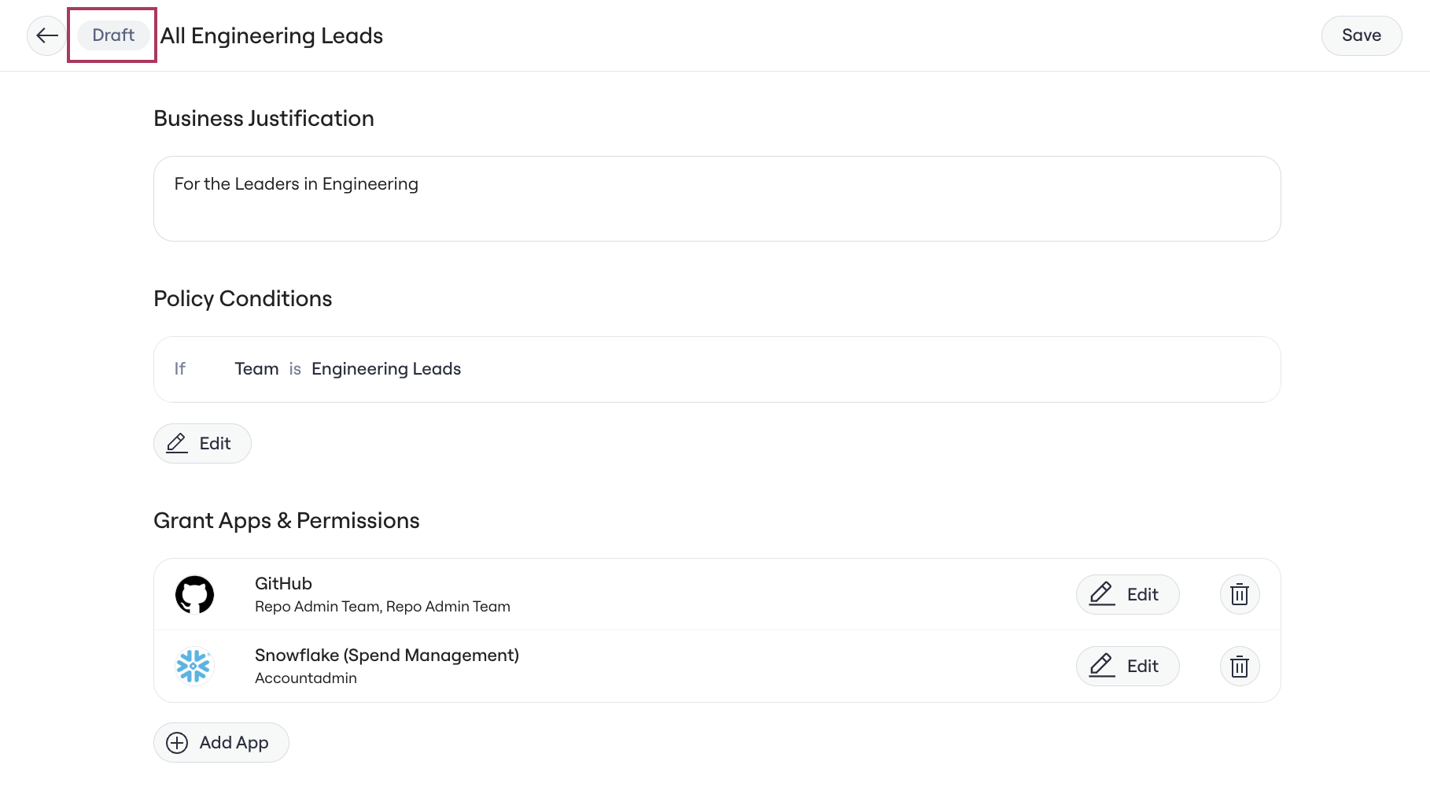Click the plus circle icon on Add App
This screenshot has width=1430, height=798.
(177, 742)
